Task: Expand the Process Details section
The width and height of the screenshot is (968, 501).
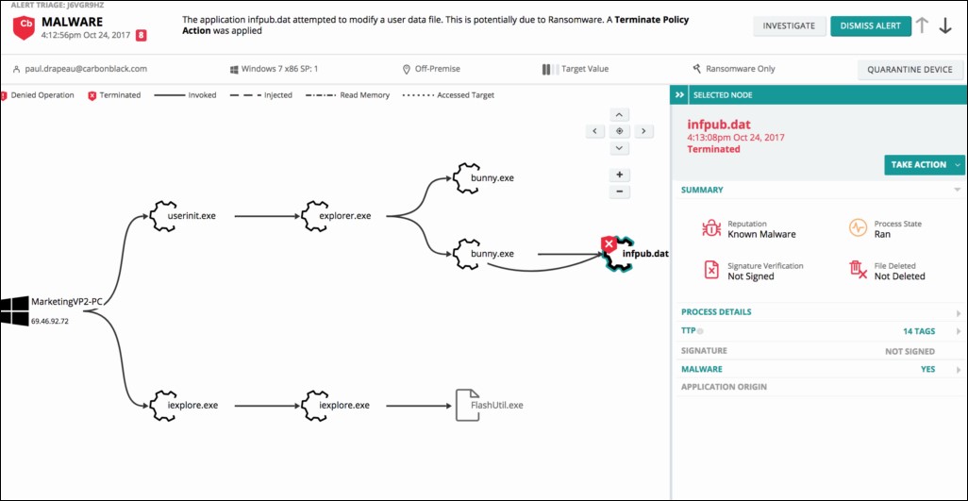Action: 958,312
